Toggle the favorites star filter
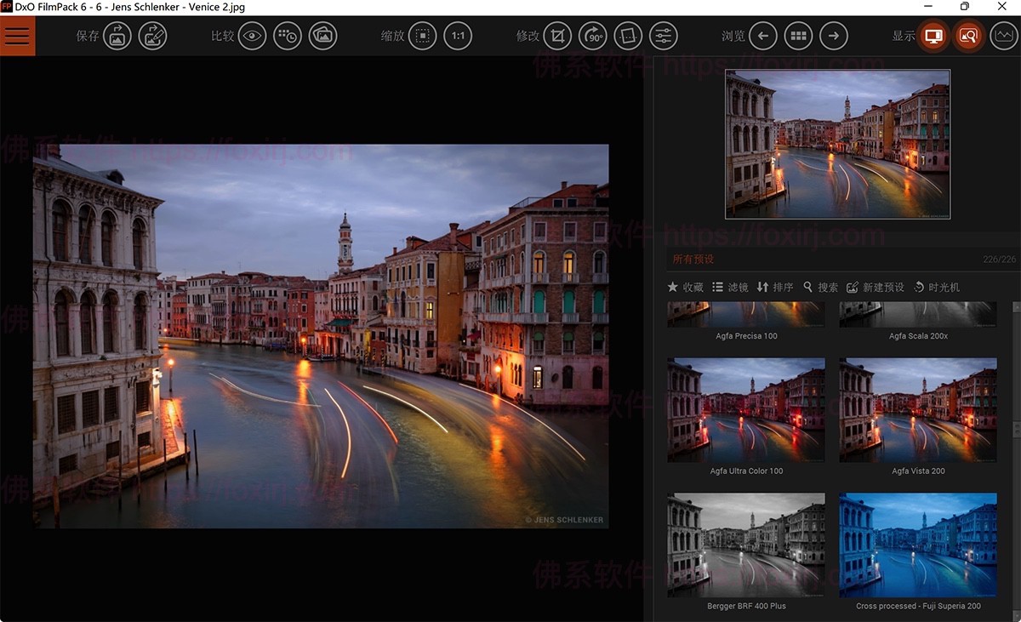This screenshot has height=622, width=1021. pyautogui.click(x=672, y=287)
